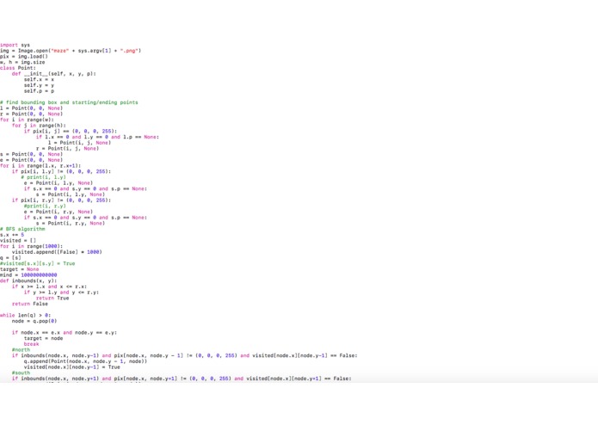Click the 'r = Point(0, 0, None)' line
Screen dimensions: 598x425
31,114
